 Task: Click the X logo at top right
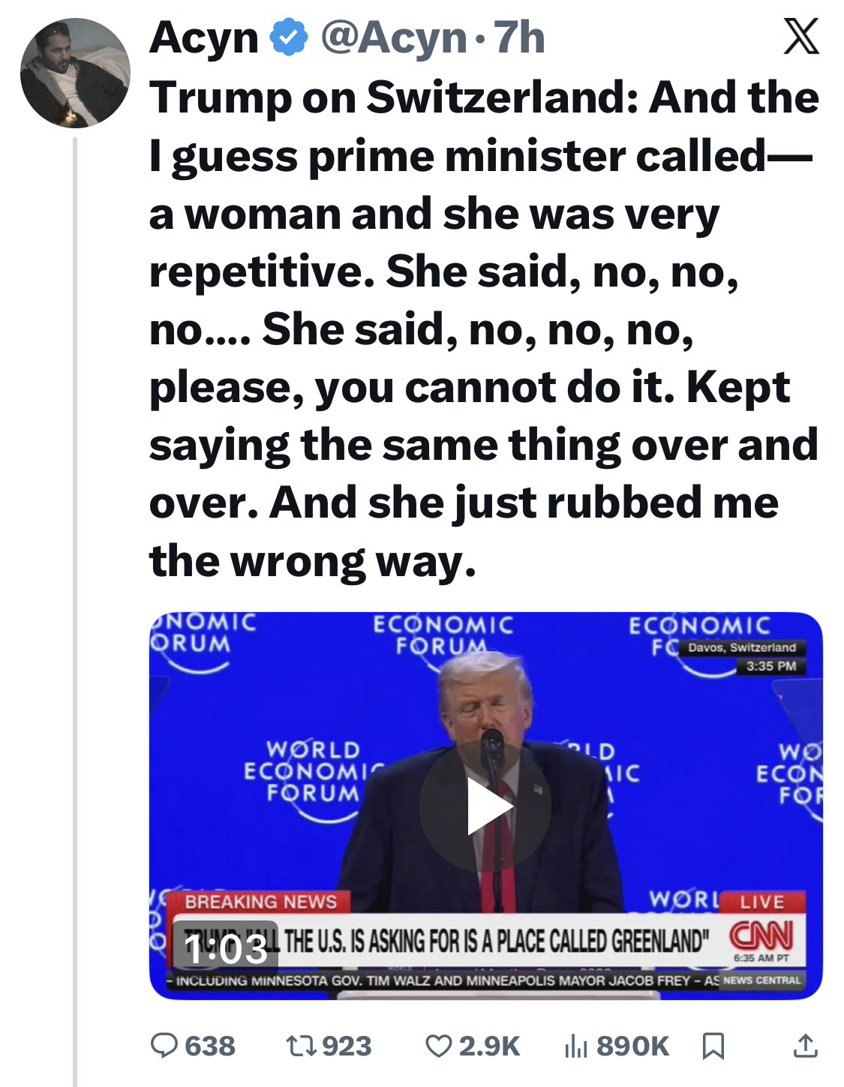800,38
